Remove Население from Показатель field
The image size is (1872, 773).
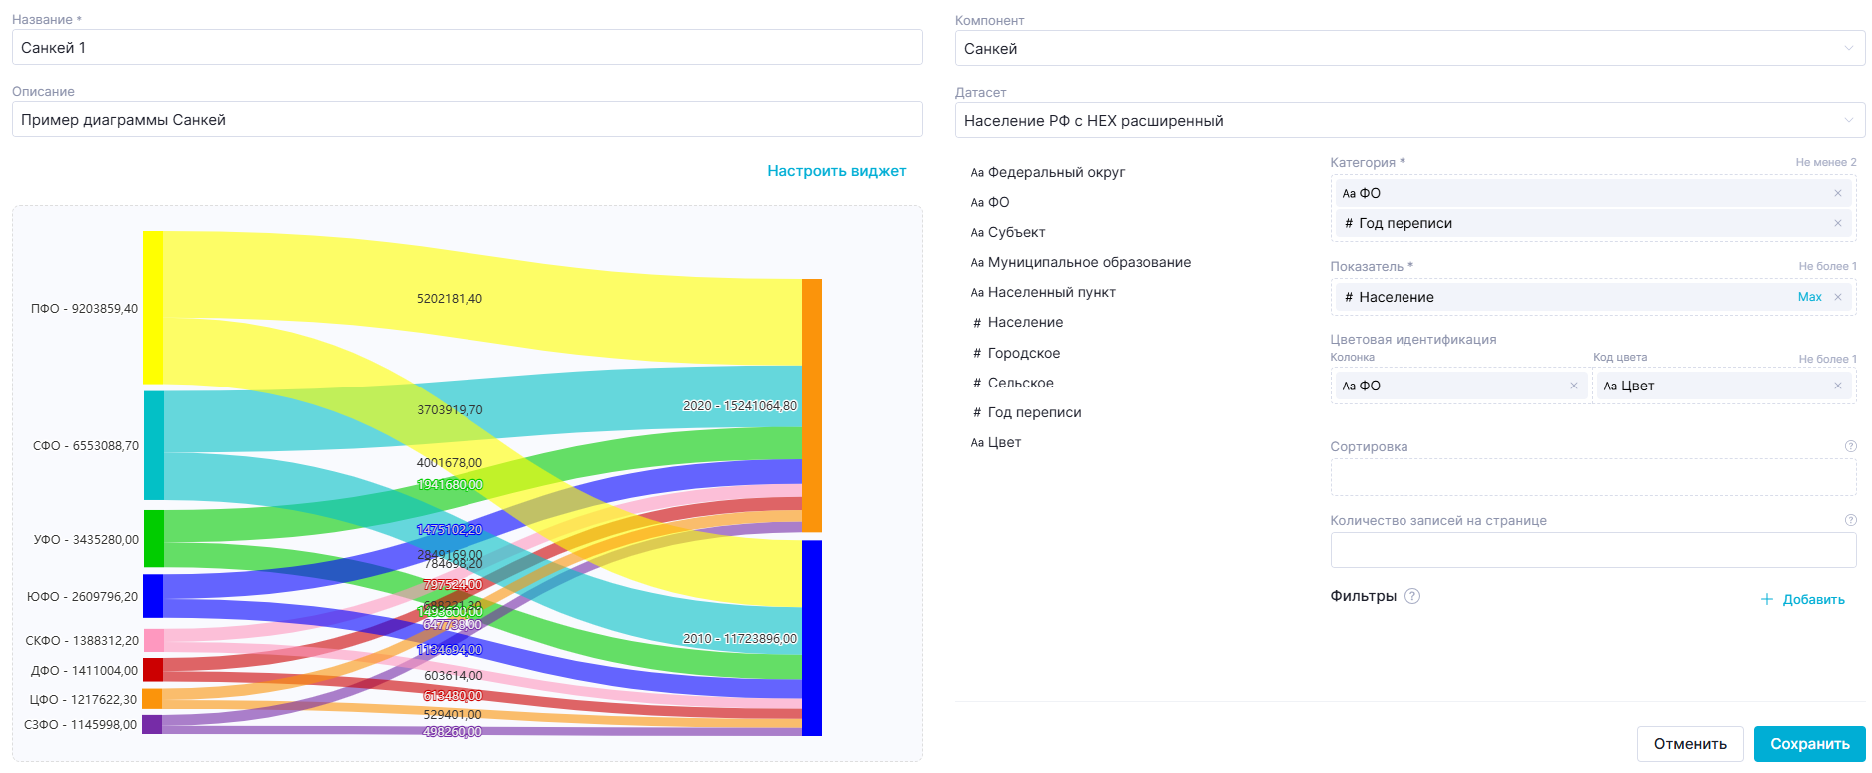click(1837, 297)
